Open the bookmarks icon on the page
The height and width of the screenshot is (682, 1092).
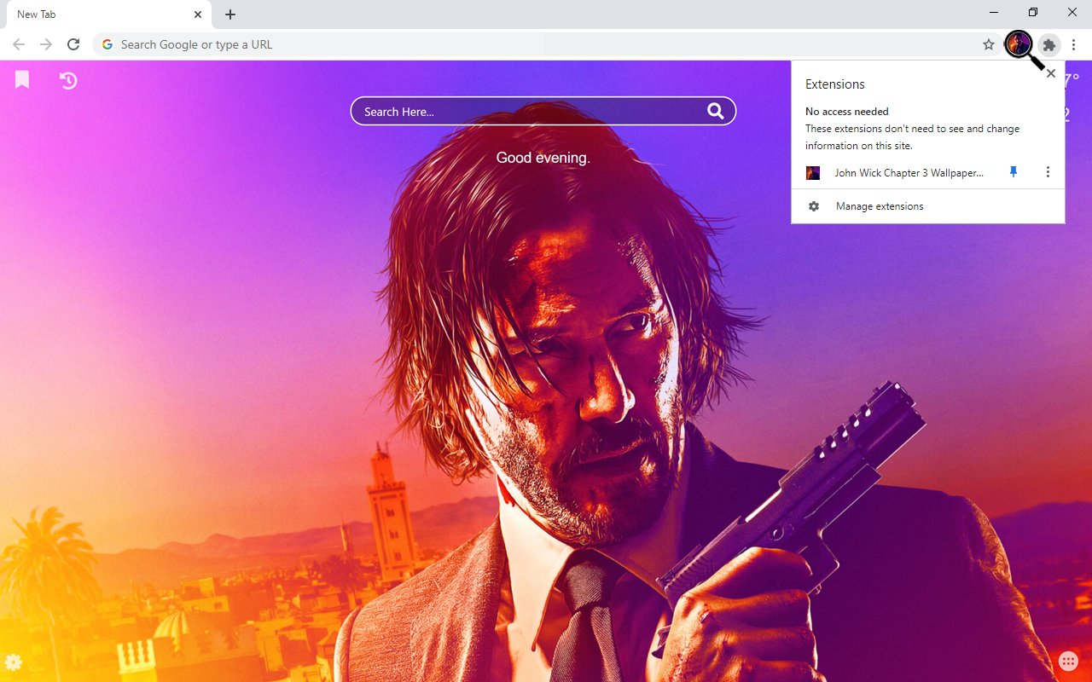pyautogui.click(x=22, y=80)
